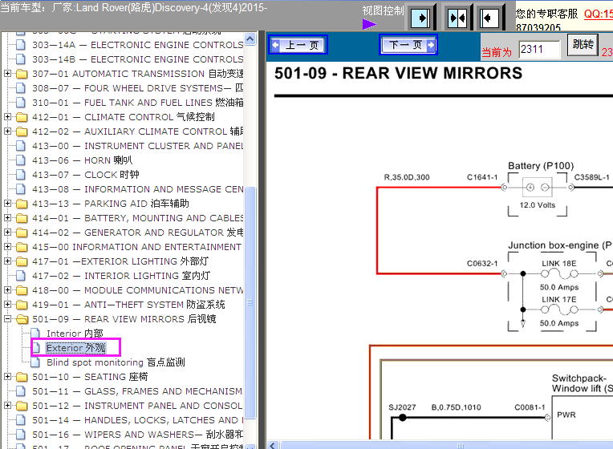Click the diagram horizontal scroll-left arrow
Viewport: 613px width, 449px height.
tap(273, 446)
